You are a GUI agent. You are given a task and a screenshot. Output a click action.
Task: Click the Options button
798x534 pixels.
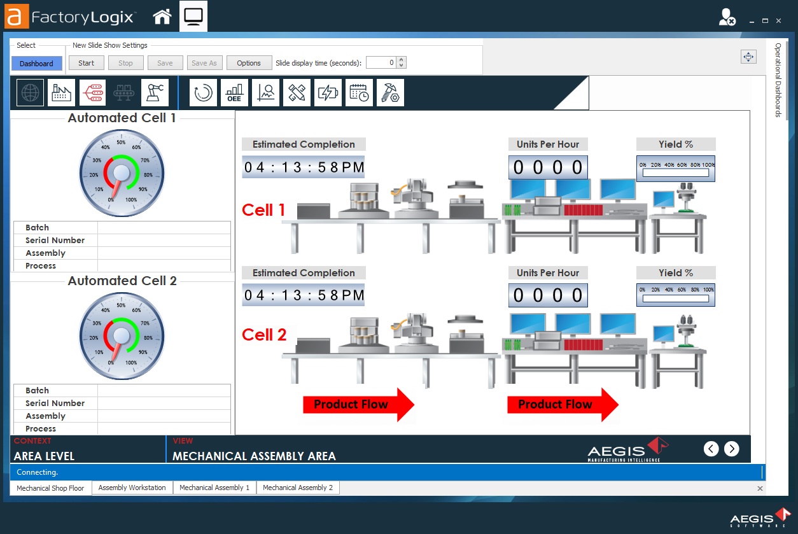point(249,63)
